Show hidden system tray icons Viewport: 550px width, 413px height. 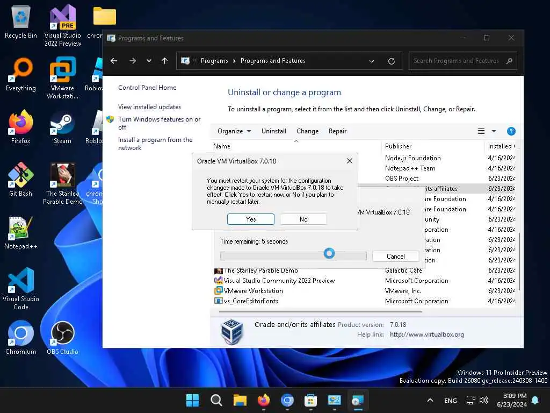pyautogui.click(x=430, y=400)
